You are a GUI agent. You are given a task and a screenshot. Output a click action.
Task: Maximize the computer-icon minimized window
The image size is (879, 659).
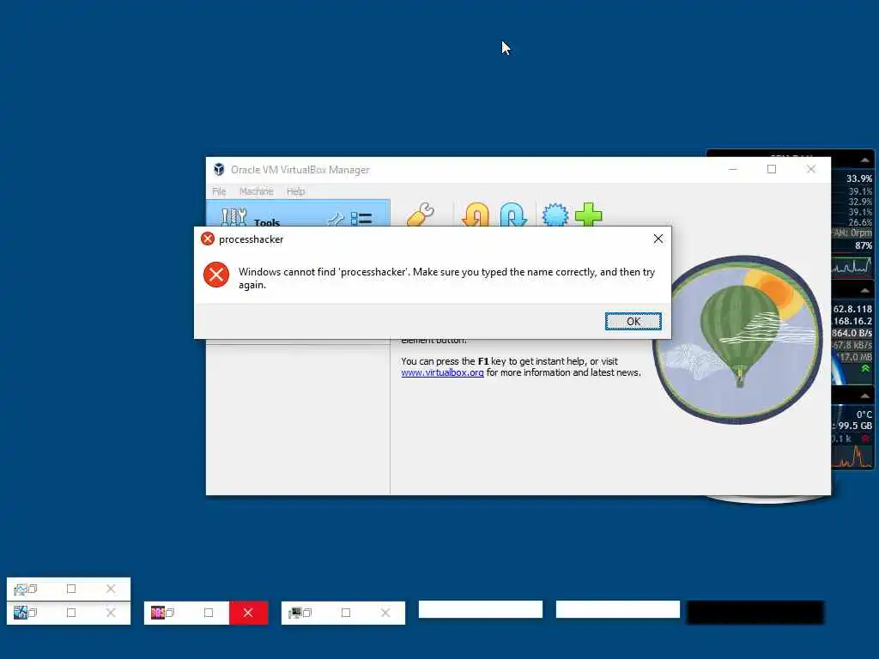pyautogui.click(x=346, y=613)
